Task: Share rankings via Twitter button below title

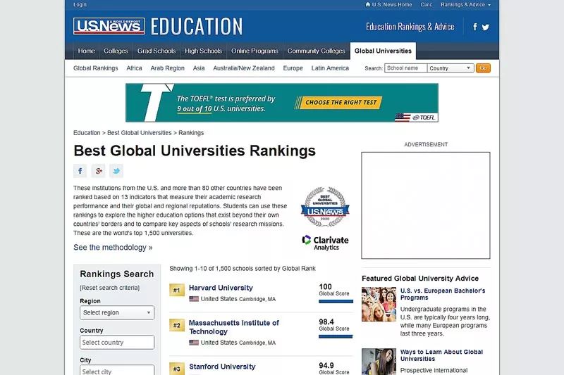Action: click(116, 171)
